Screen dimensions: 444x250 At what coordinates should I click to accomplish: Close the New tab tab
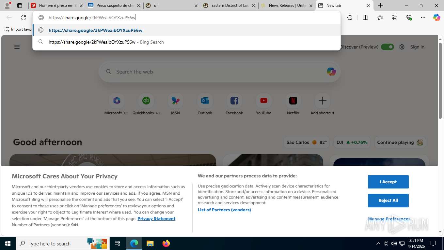(x=368, y=6)
